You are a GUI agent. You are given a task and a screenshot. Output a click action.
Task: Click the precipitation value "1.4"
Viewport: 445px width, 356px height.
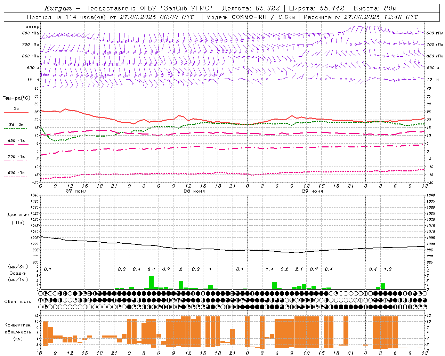[269, 269]
